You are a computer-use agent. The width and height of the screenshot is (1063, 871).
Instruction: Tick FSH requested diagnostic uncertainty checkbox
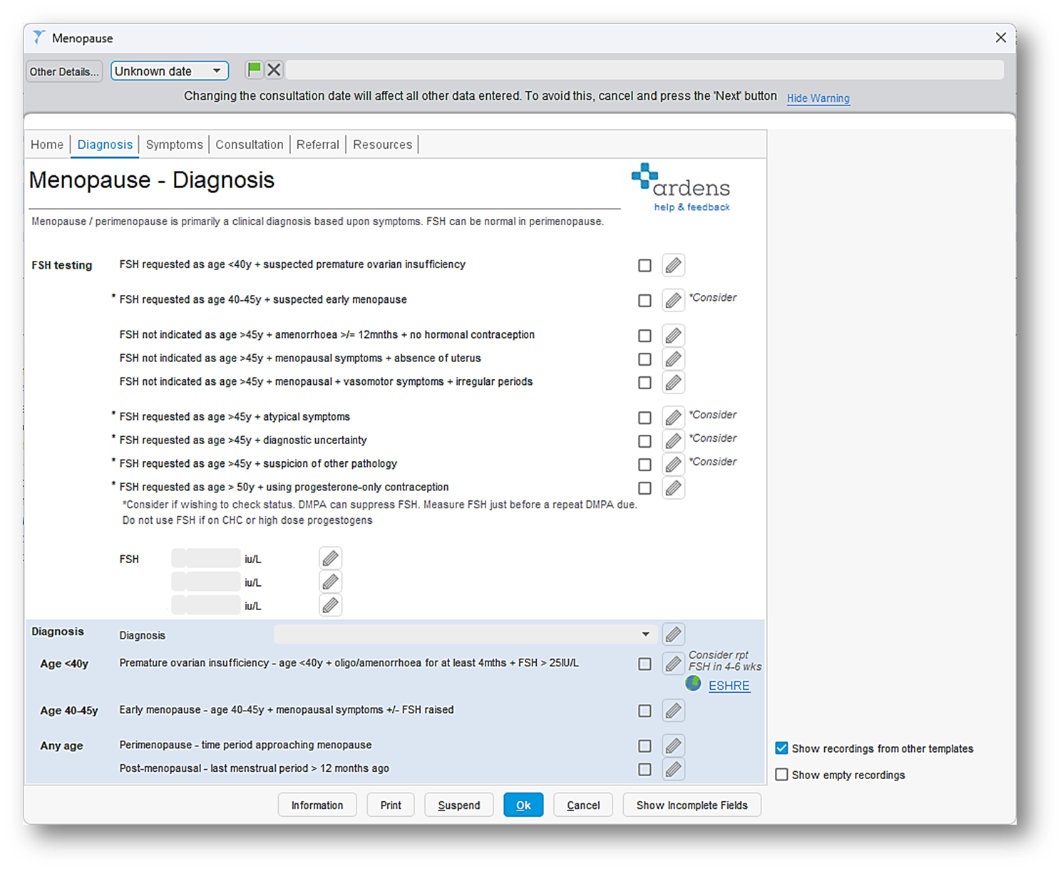click(x=645, y=440)
